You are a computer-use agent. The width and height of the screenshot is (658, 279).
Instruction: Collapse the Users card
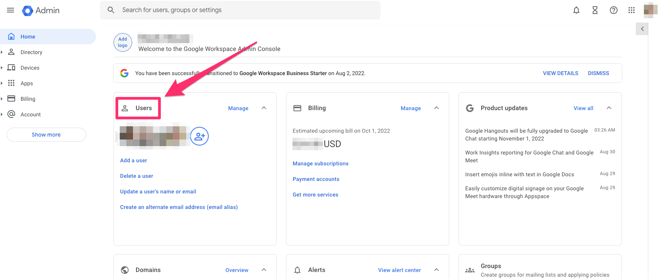pyautogui.click(x=264, y=108)
